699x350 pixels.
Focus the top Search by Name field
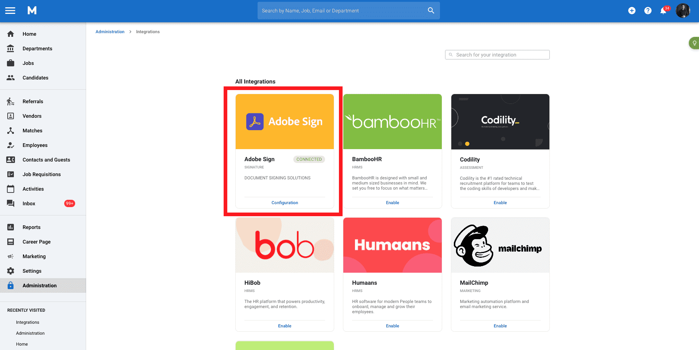[x=348, y=11]
